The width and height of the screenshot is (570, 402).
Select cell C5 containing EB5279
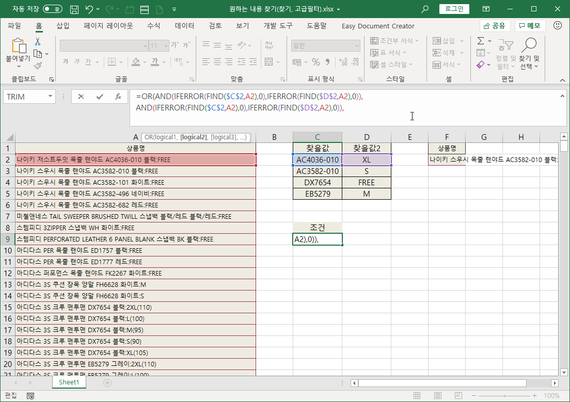(x=318, y=194)
